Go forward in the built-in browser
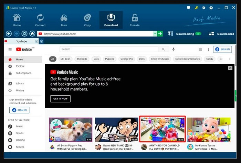 click(x=17, y=34)
